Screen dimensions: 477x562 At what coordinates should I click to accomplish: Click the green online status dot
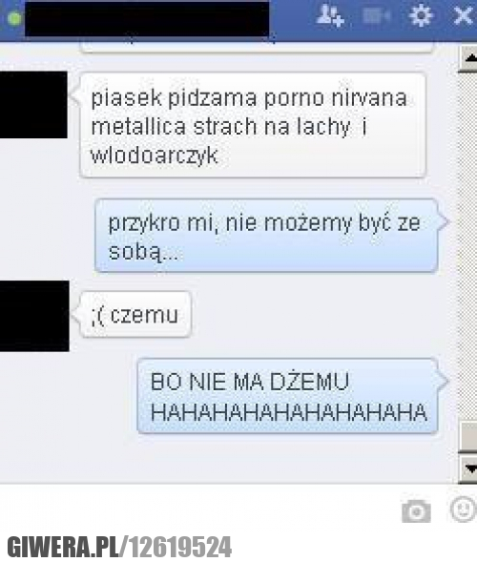tap(14, 18)
